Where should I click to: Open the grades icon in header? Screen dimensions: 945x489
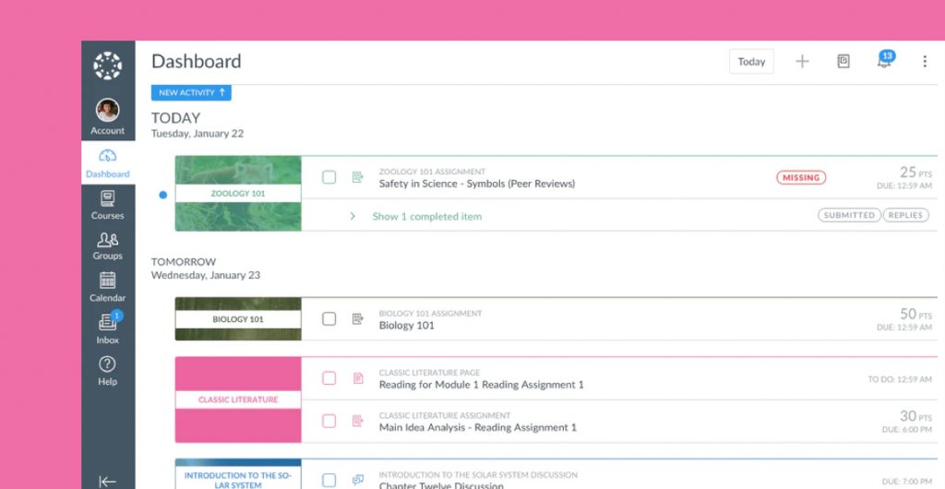tap(843, 61)
